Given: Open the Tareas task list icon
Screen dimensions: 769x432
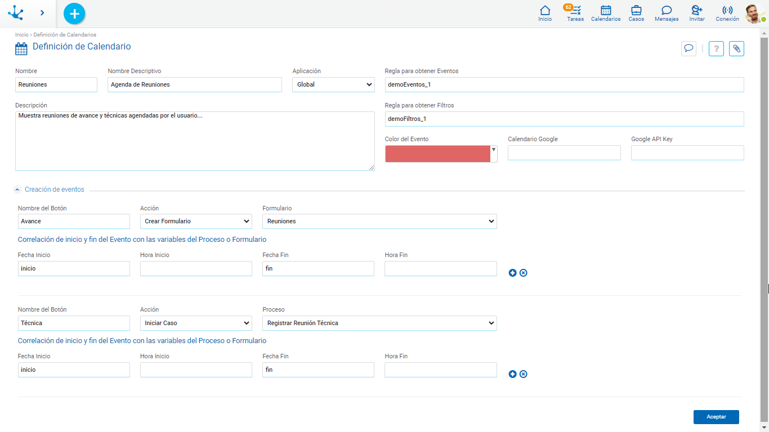Looking at the screenshot, I should (575, 11).
